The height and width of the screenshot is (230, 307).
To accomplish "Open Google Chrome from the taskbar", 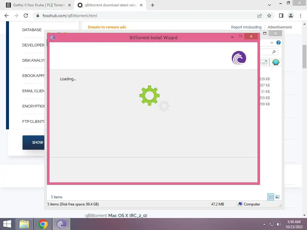I will (x=43, y=224).
